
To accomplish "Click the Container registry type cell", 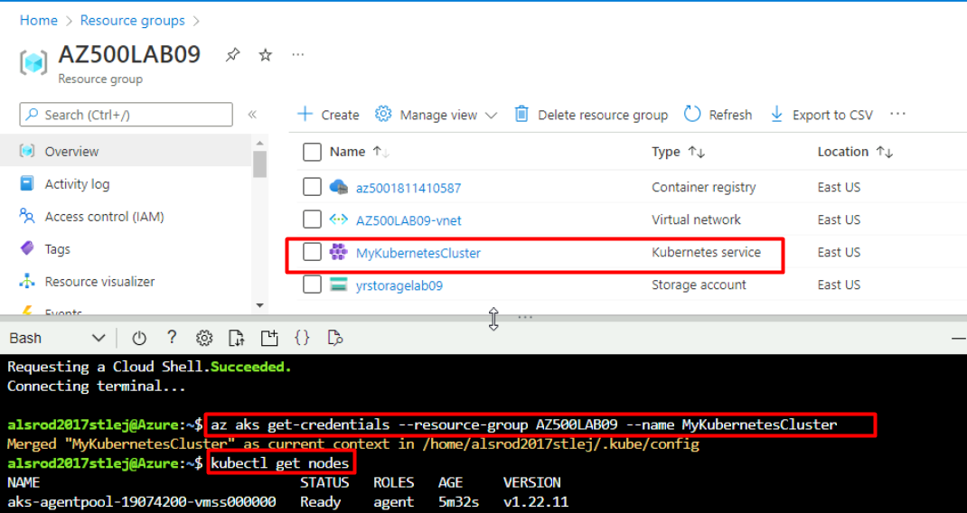I will (704, 187).
